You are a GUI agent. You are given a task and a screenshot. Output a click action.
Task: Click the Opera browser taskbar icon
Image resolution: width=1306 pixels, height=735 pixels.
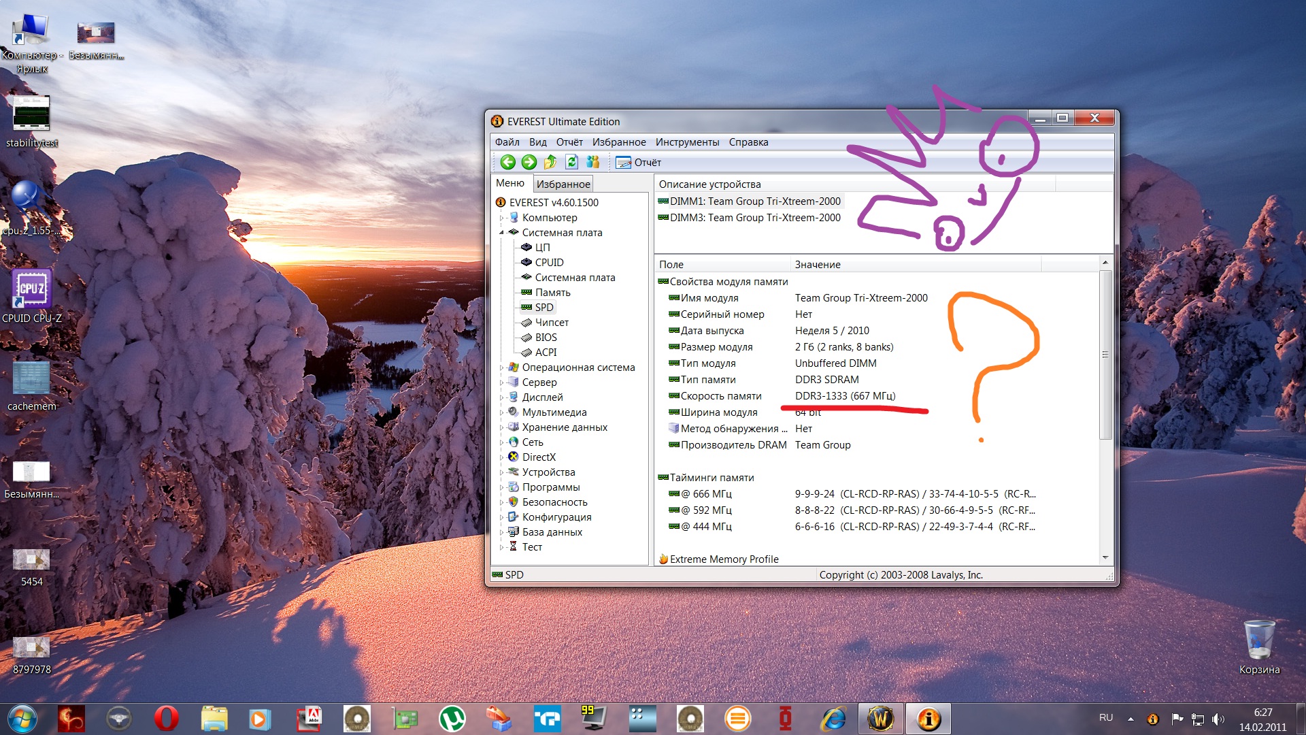[x=166, y=719]
